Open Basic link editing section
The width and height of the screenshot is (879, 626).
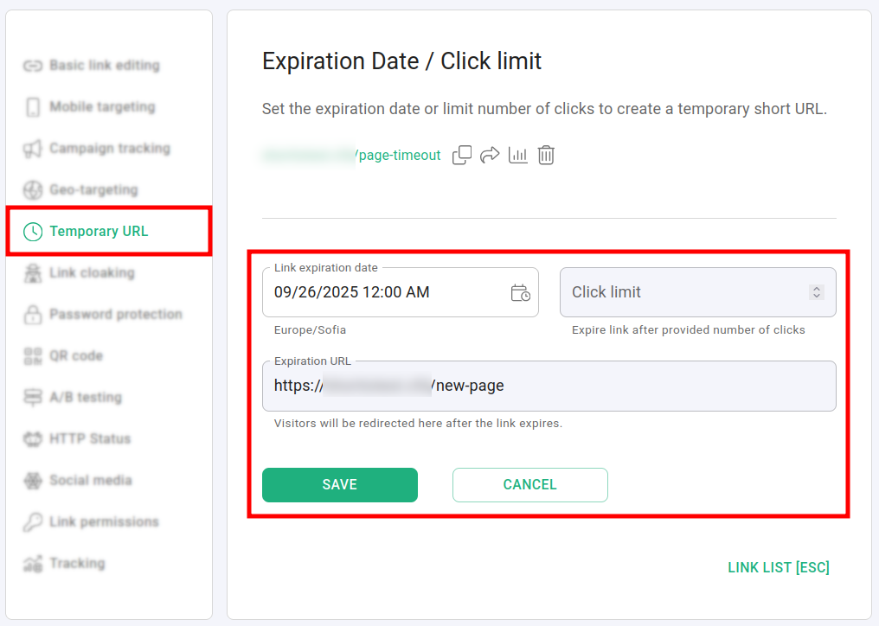(104, 66)
